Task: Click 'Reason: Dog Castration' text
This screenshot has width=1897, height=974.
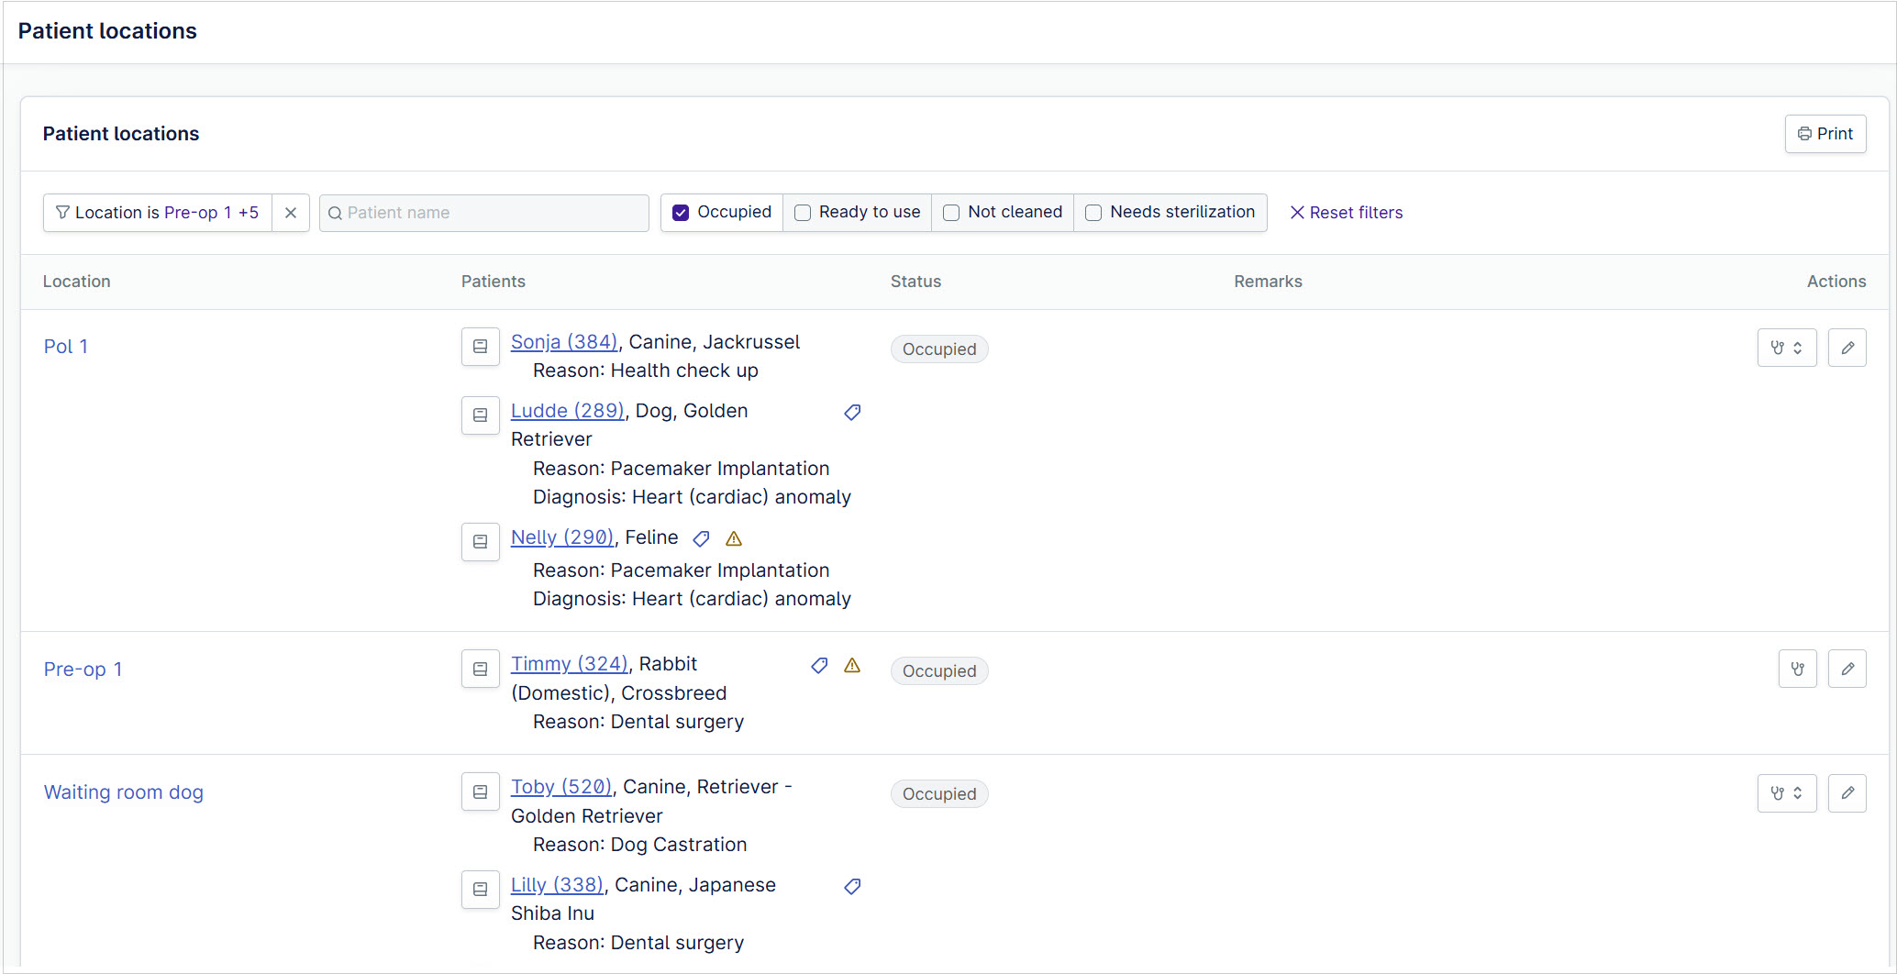Action: click(x=640, y=845)
